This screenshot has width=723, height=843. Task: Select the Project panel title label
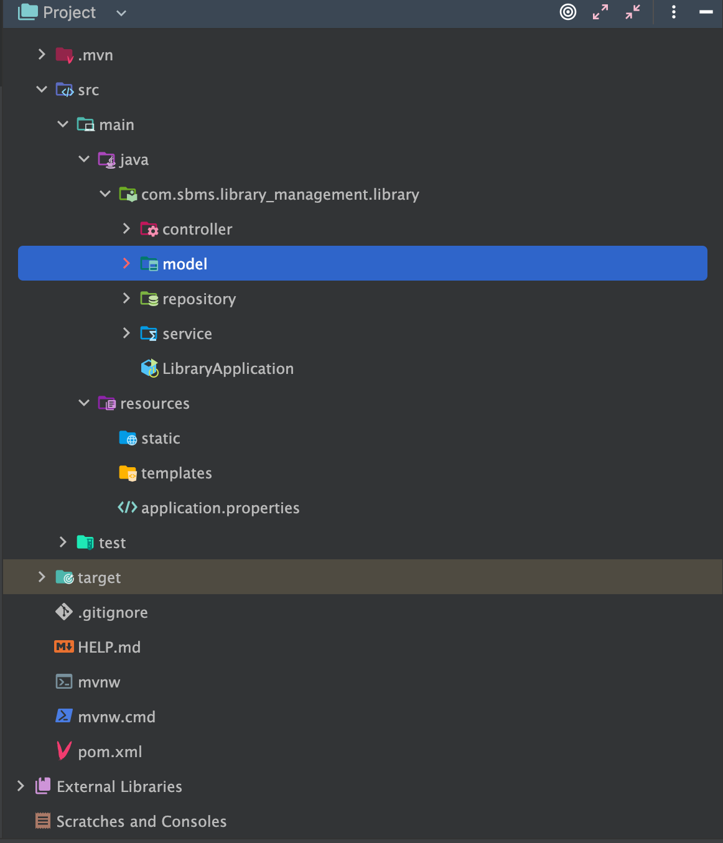tap(69, 13)
